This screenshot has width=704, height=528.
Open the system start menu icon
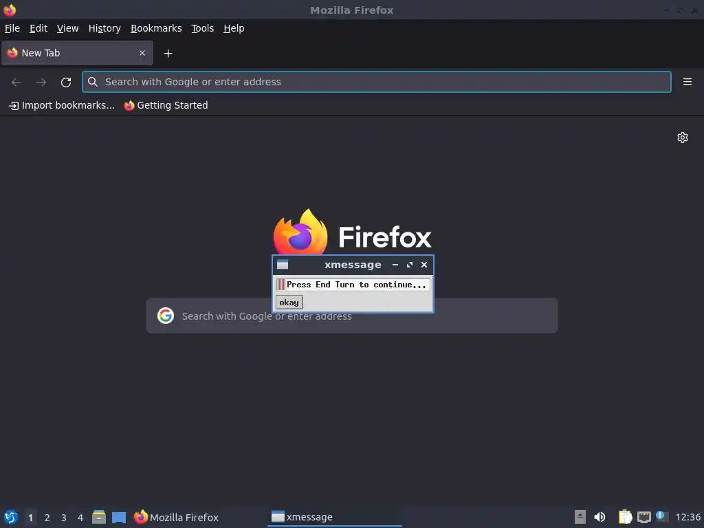(x=11, y=517)
